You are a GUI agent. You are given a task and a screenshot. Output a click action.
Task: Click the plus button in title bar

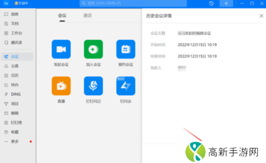coord(226,4)
